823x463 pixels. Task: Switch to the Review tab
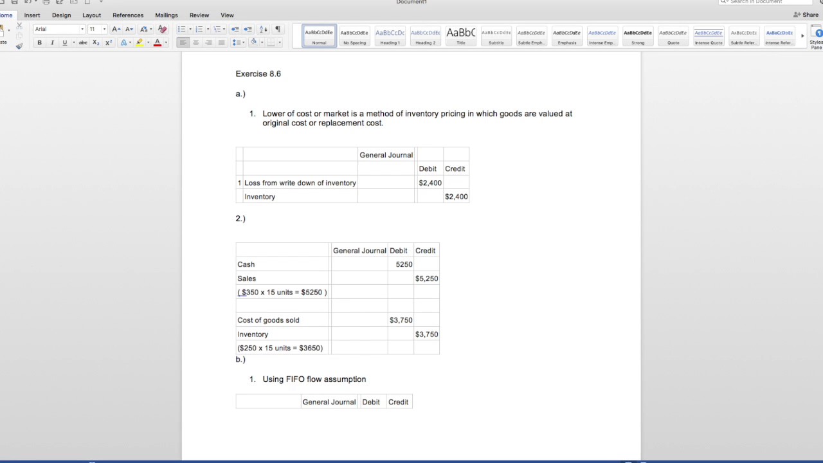199,15
